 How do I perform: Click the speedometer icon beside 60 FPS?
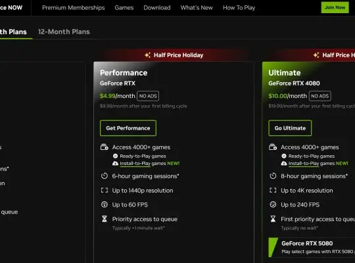tap(105, 204)
